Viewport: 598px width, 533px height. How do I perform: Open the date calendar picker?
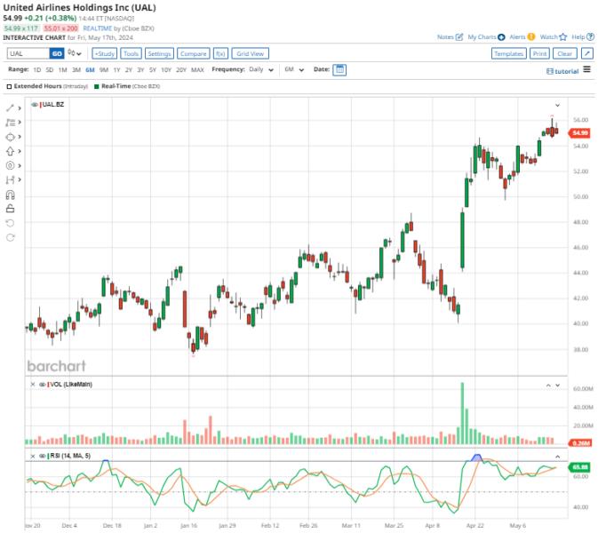pyautogui.click(x=339, y=70)
